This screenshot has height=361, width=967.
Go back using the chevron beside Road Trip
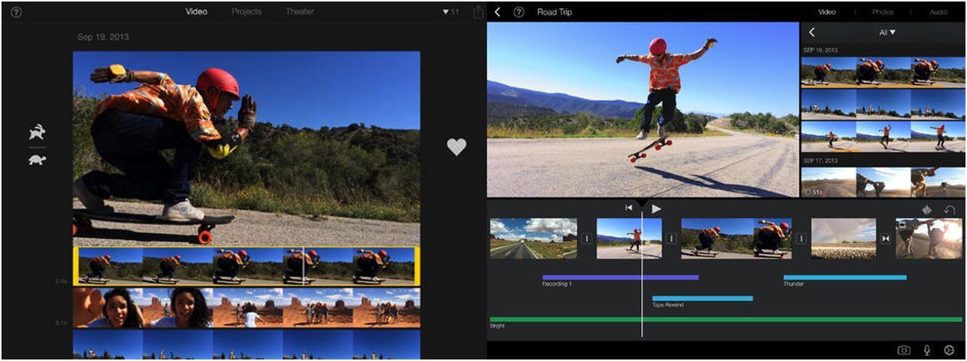tap(498, 12)
